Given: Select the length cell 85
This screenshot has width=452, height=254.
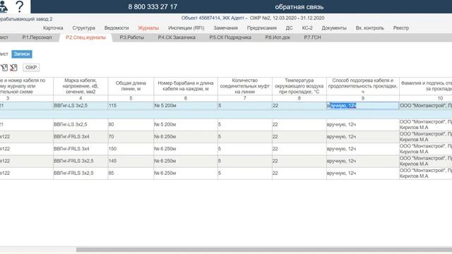Looking at the screenshot, I should coord(131,173).
